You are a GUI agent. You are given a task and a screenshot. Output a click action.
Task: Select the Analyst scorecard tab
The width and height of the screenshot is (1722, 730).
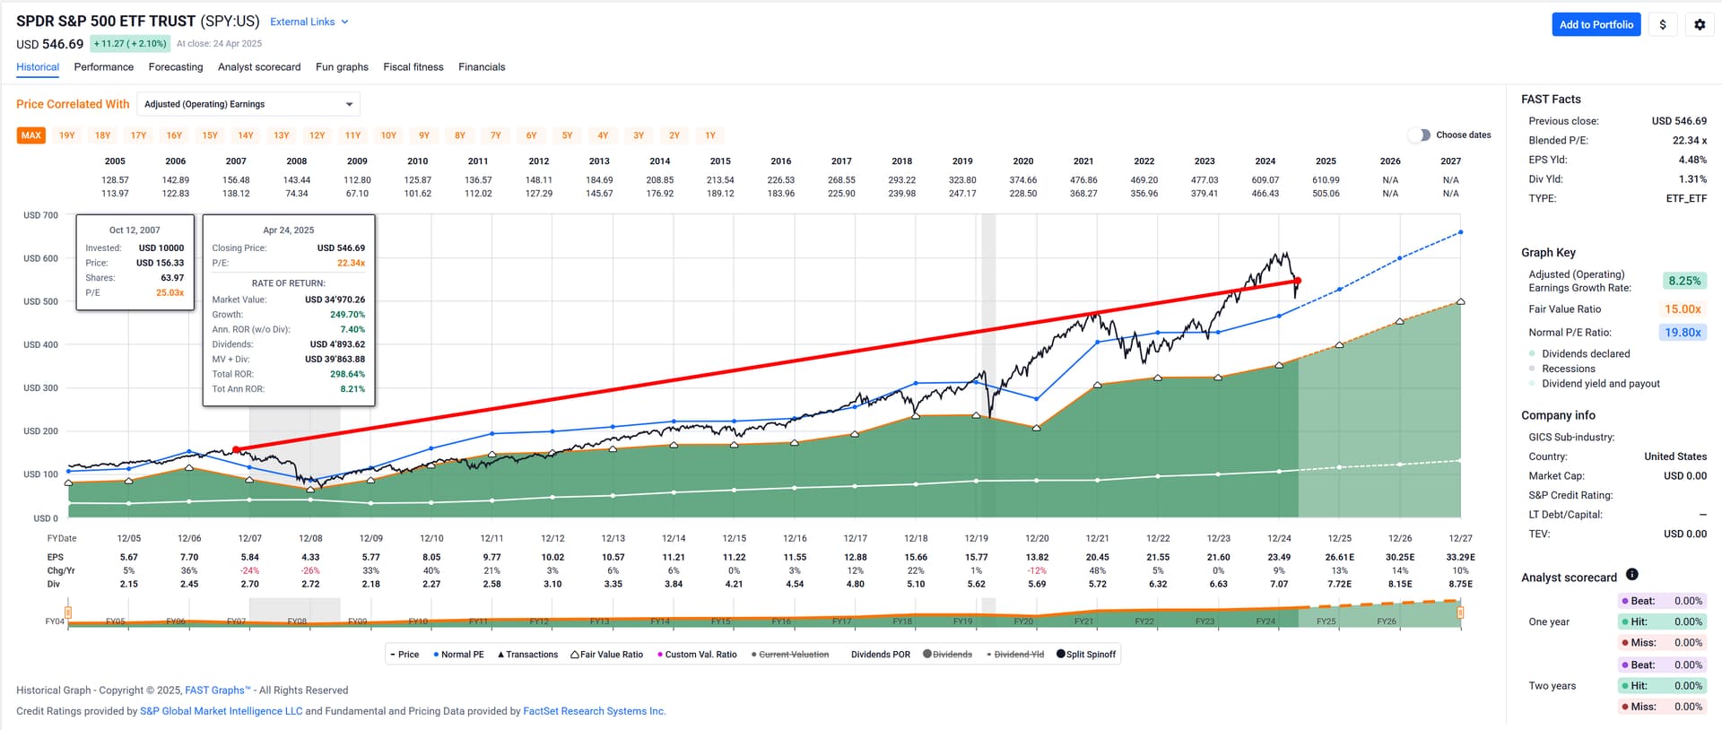tap(259, 67)
